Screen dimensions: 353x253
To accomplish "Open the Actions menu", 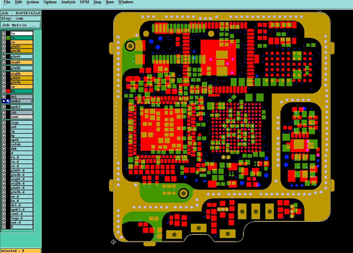I will (33, 2).
